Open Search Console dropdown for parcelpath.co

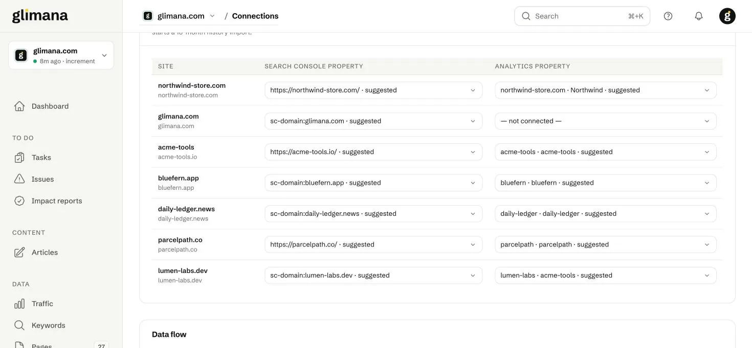[373, 244]
